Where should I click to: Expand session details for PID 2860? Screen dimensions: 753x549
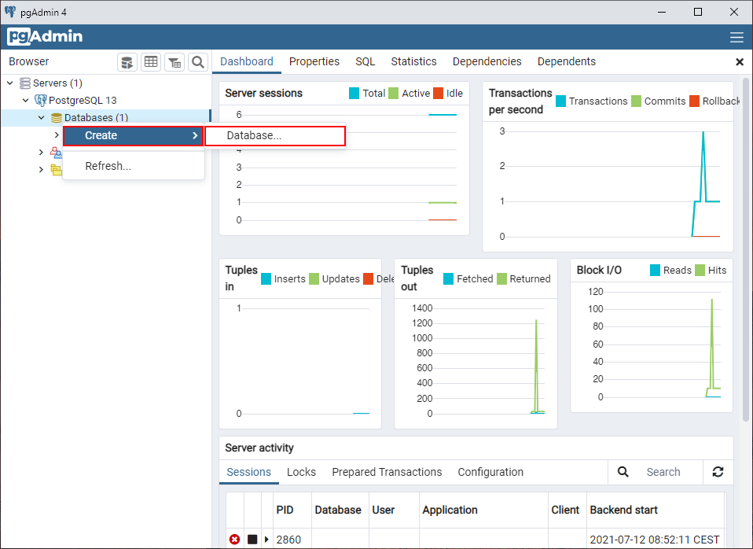click(x=267, y=540)
